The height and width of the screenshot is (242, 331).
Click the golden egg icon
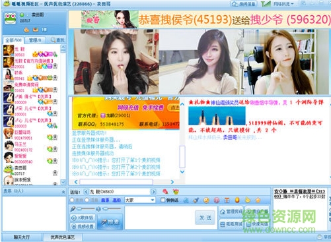point(237,200)
